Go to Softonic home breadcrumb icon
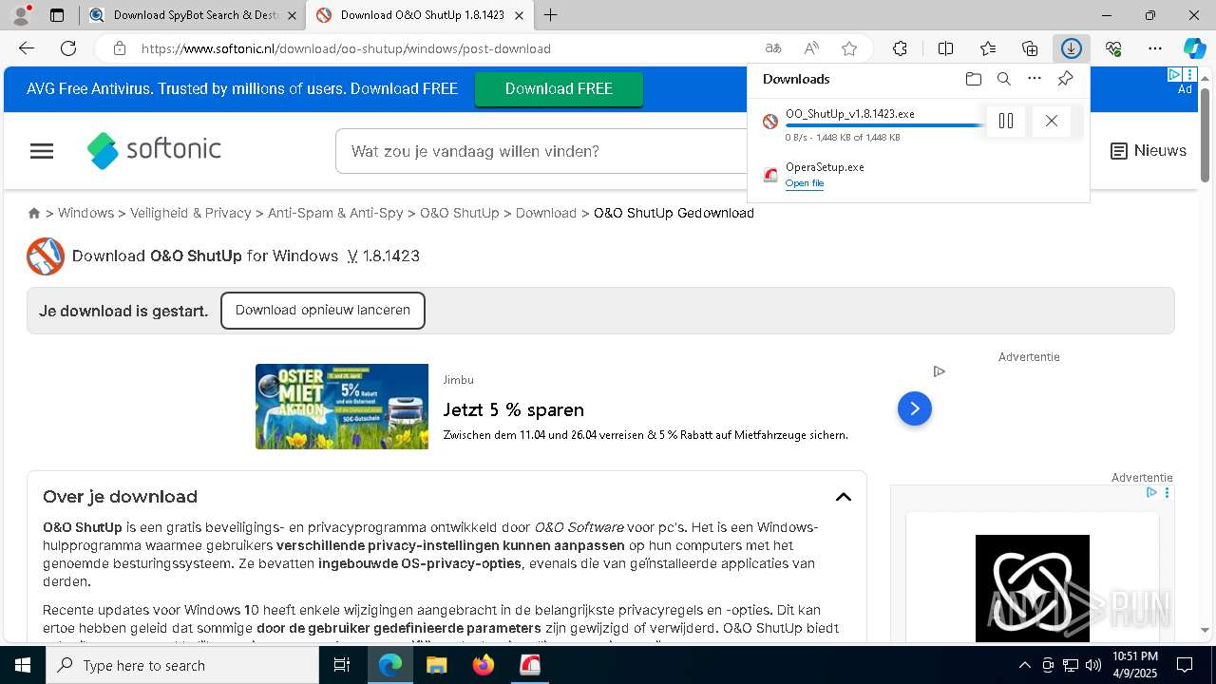The image size is (1216, 684). click(x=34, y=213)
